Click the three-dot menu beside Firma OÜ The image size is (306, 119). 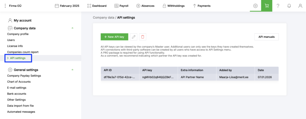[5, 6]
